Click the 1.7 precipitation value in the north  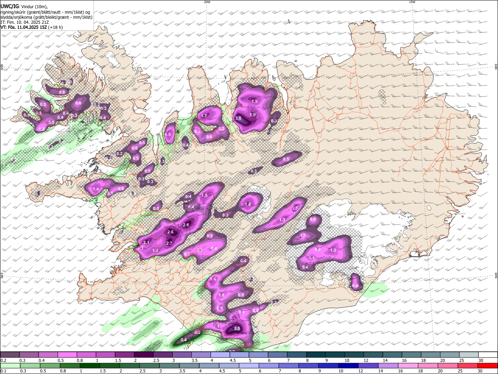(204, 116)
